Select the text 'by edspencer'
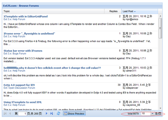Screen dimensions: 168x120 (x=130, y=88)
